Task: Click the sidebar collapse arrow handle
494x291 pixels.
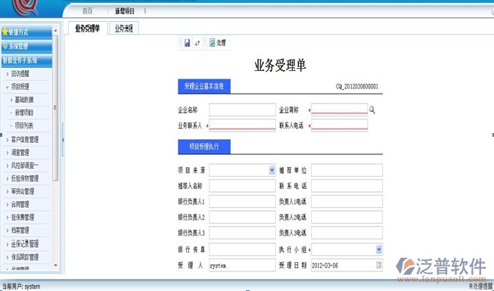Action: point(63,140)
